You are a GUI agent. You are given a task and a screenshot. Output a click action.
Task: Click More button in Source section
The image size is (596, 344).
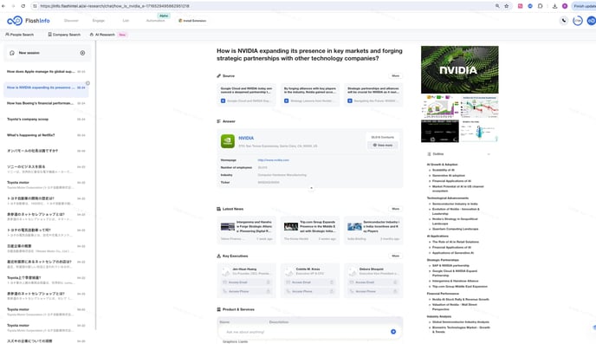[x=396, y=75]
